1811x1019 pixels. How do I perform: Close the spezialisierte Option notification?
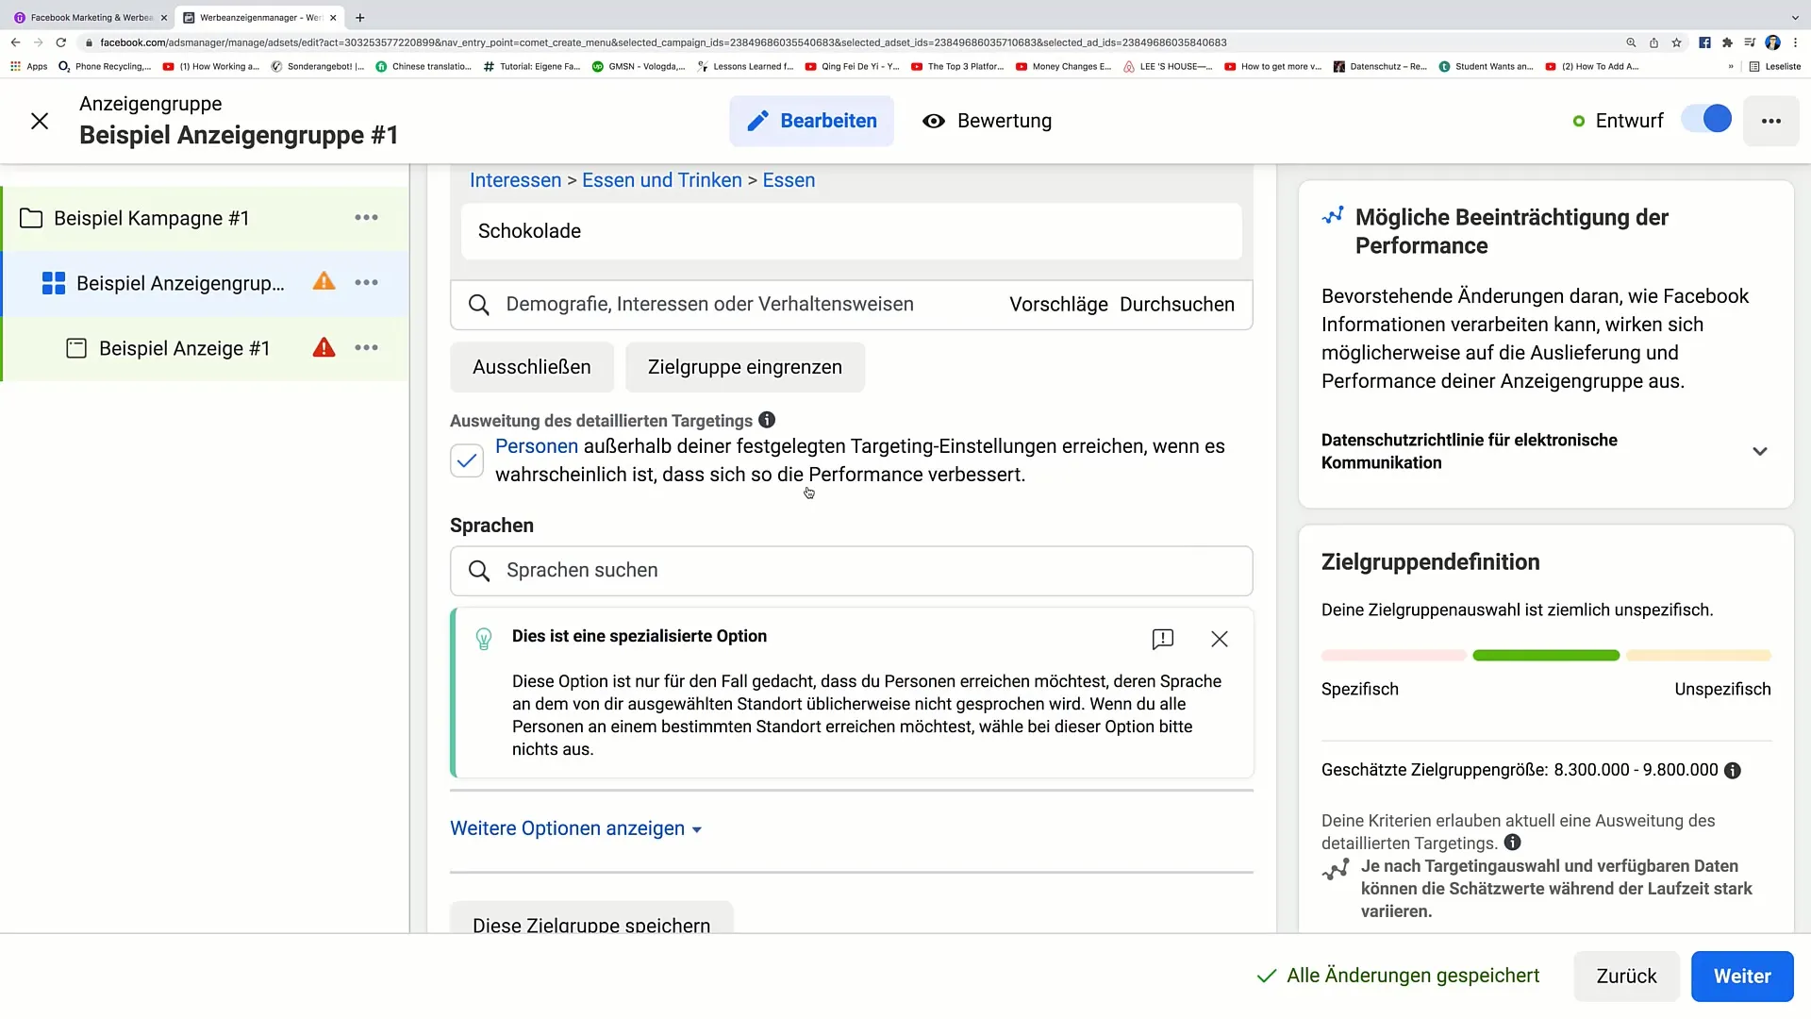tap(1219, 638)
